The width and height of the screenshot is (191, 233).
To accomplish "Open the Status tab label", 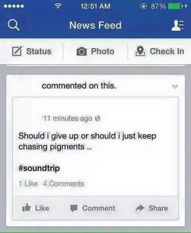I will click(39, 51).
